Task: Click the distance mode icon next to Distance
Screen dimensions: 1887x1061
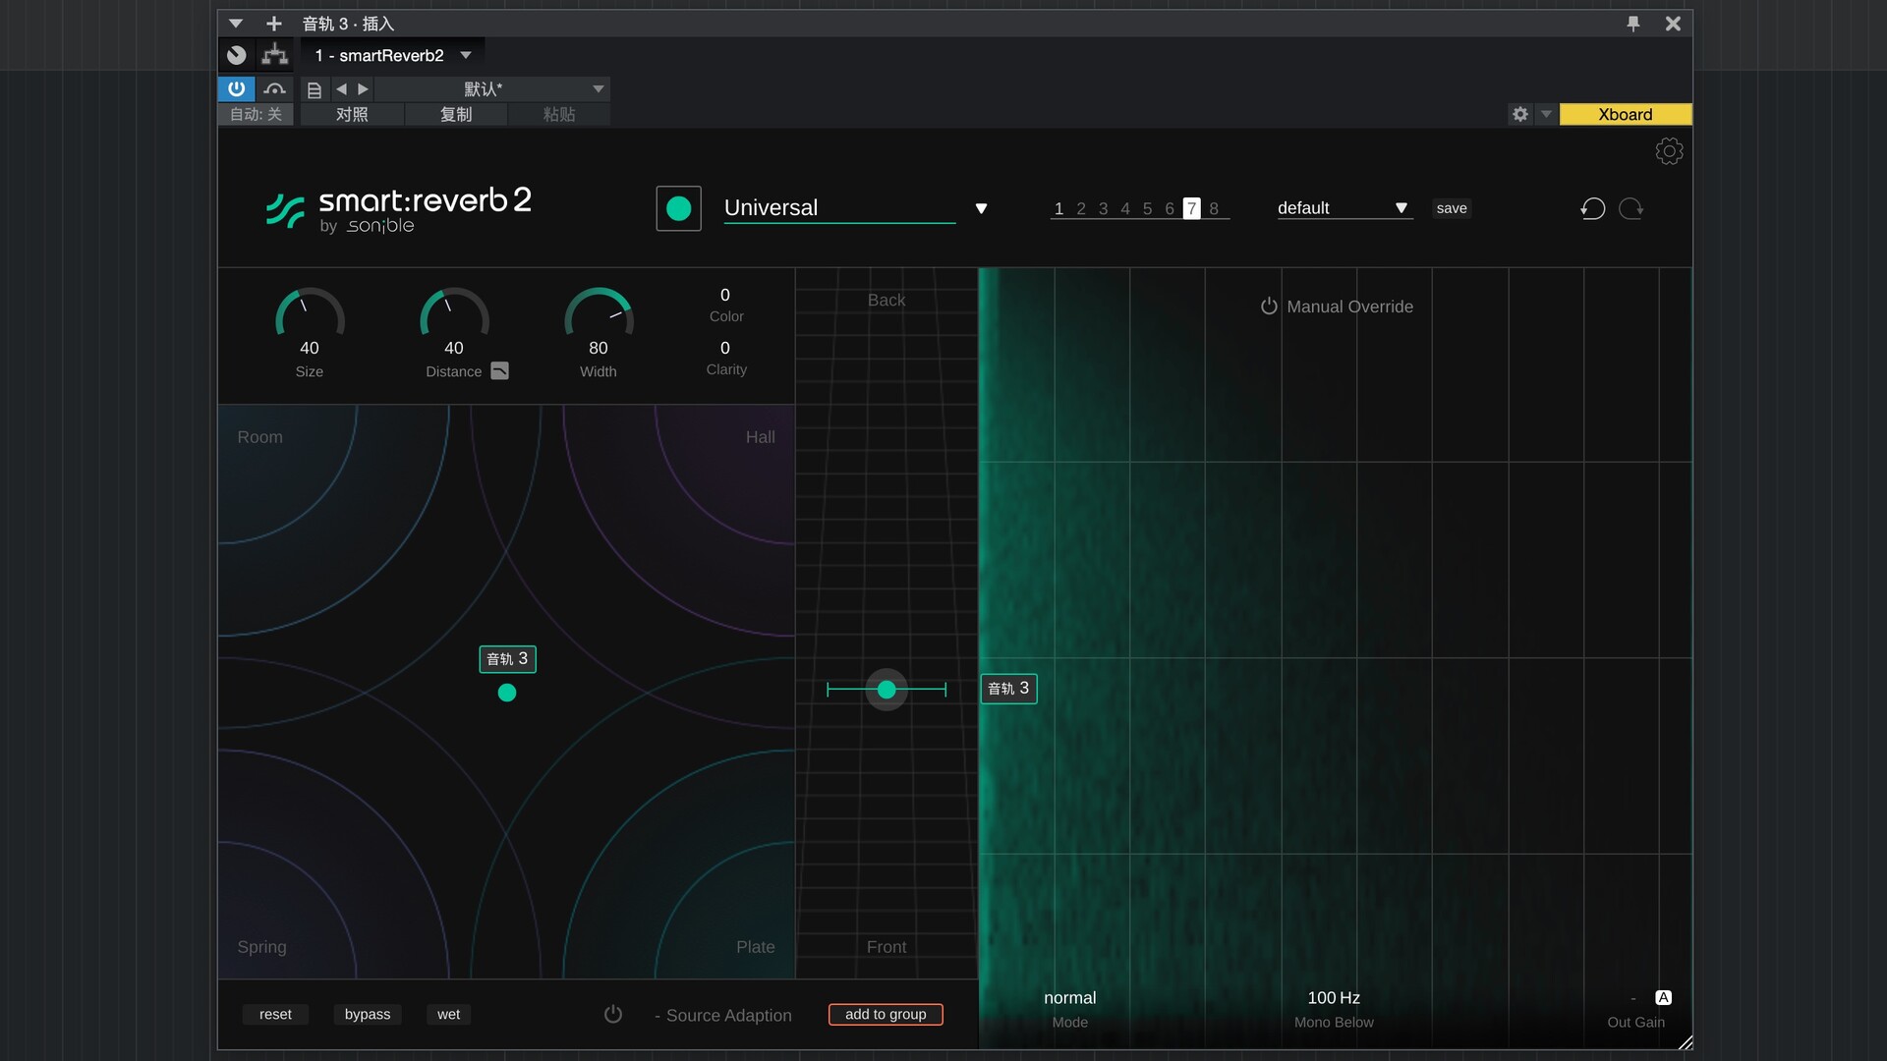Action: [500, 370]
